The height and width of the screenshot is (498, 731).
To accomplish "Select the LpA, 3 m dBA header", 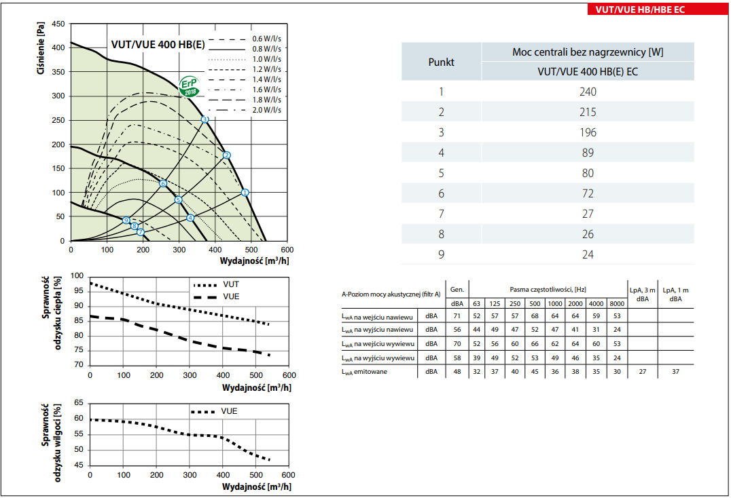I will point(643,294).
